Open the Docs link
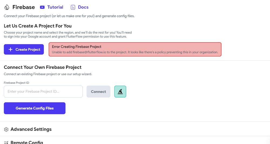Image resolution: width=270 pixels, height=144 pixels. pyautogui.click(x=83, y=7)
